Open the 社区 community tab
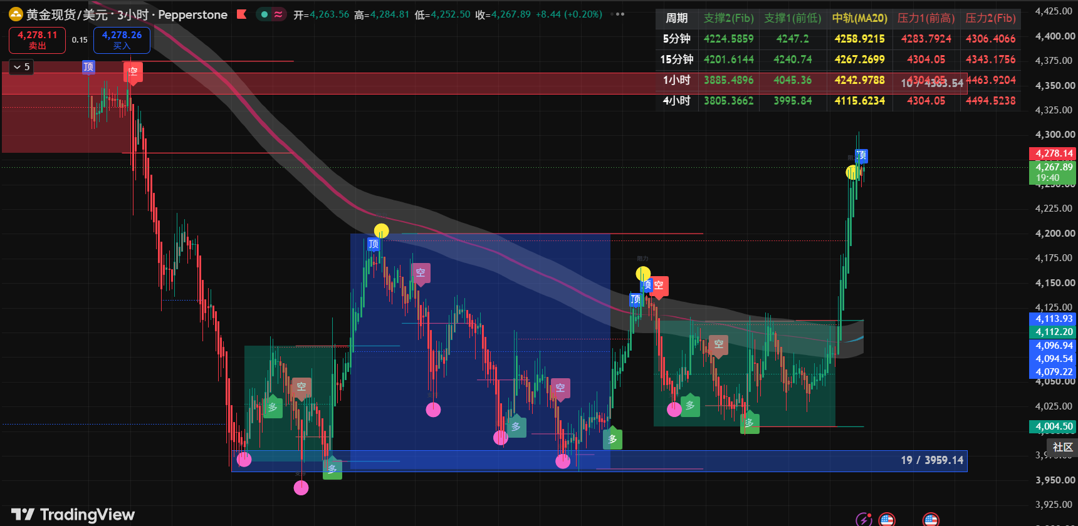The image size is (1078, 526). pos(1062,446)
